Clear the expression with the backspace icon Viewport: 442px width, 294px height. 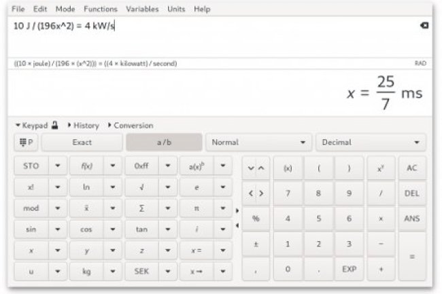[424, 26]
